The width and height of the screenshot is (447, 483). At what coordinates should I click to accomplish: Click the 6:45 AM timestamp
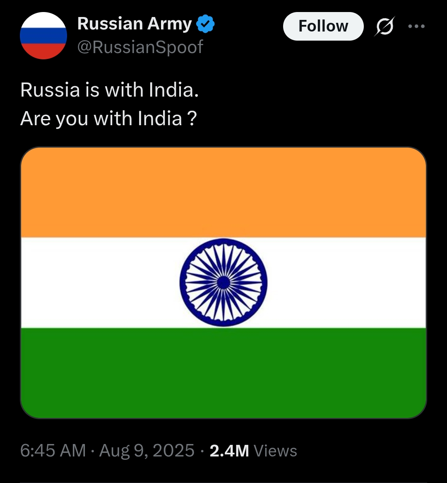tap(53, 451)
